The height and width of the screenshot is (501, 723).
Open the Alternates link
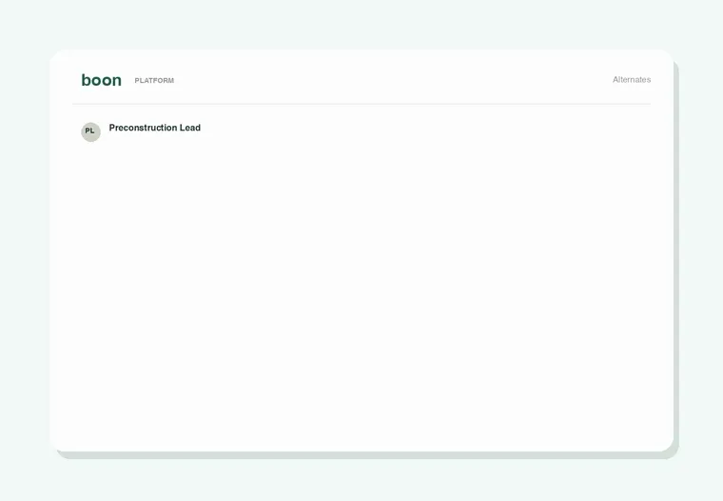coord(632,79)
